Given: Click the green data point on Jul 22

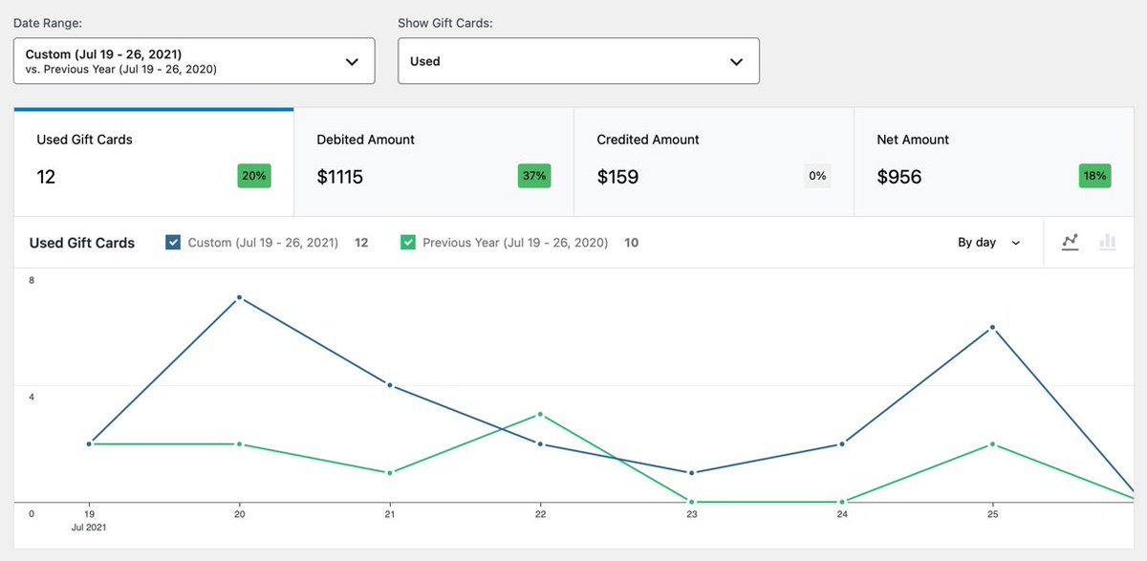Looking at the screenshot, I should pyautogui.click(x=540, y=414).
